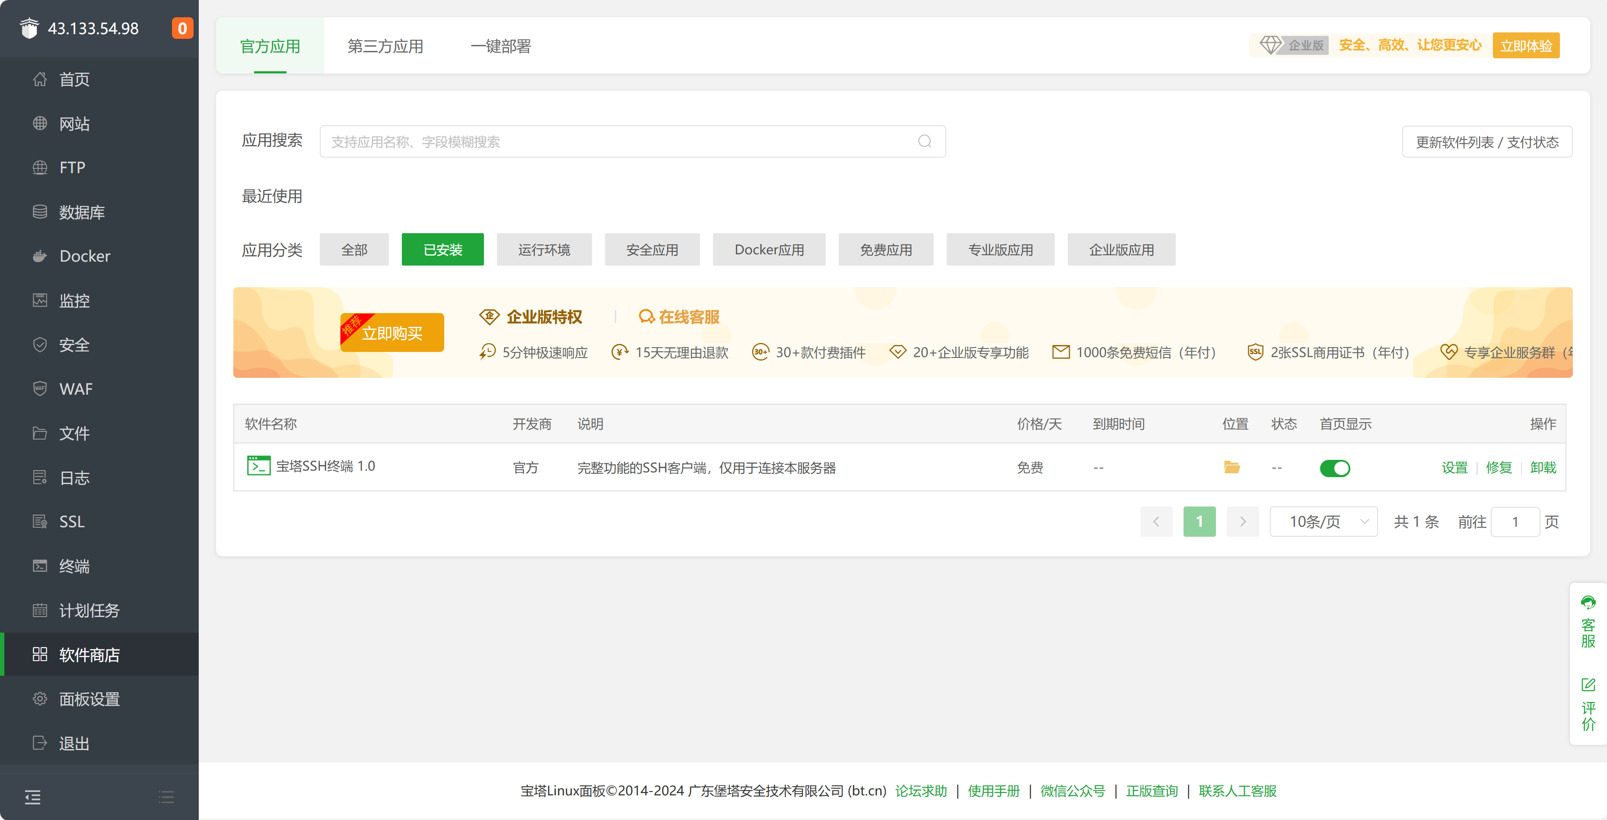Click the faded list icon at sidebar bottom
Image resolution: width=1607 pixels, height=820 pixels.
(166, 797)
